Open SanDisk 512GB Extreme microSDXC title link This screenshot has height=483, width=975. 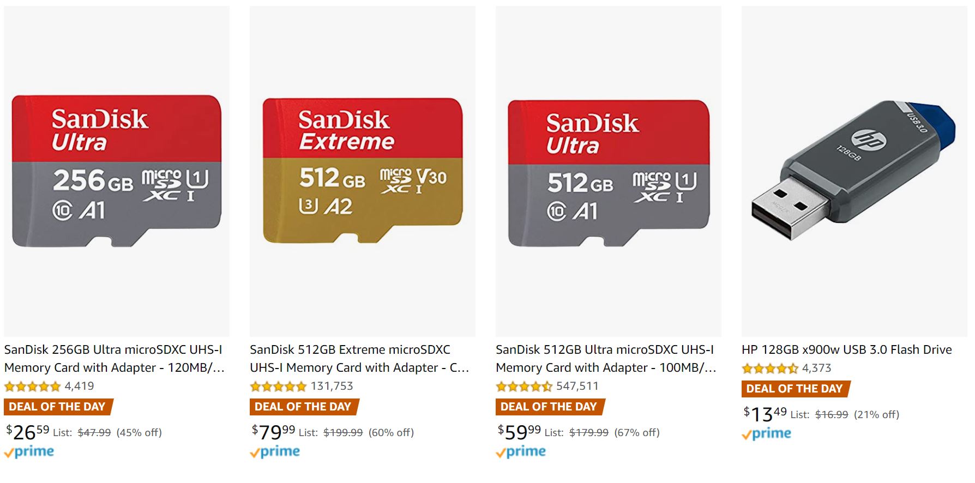(x=359, y=359)
